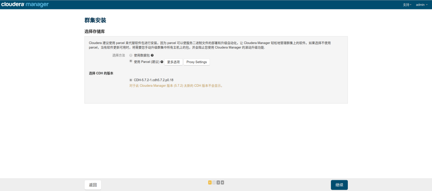The height and width of the screenshot is (191, 432).
Task: Click step 4 wizard indicator
Action: (222, 183)
